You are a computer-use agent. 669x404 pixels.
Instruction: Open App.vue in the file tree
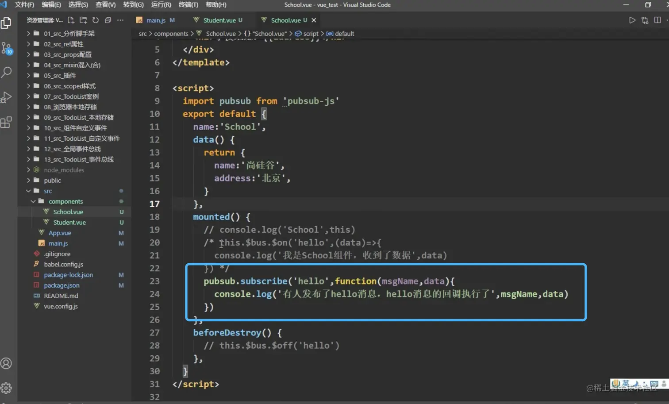(60, 233)
